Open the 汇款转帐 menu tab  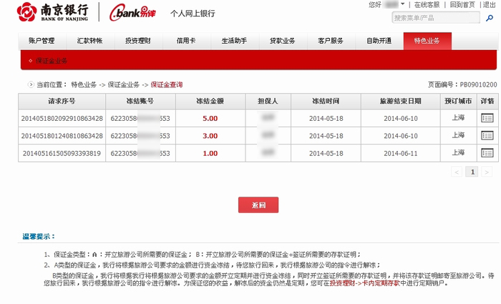click(89, 41)
